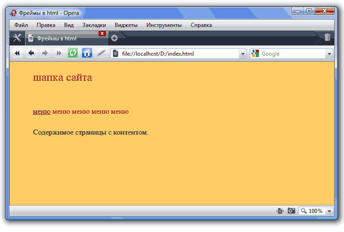Open the Инструменты menu

pyautogui.click(x=164, y=25)
